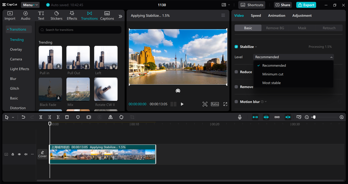Enable the Remove checkbox
This screenshot has width=348, height=184.
236,87
